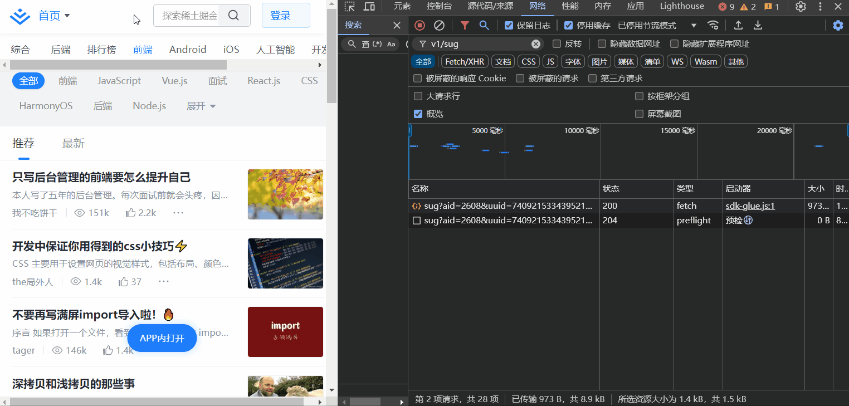Image resolution: width=849 pixels, height=406 pixels.
Task: Open DevTools three-dot customize menu
Action: [x=820, y=7]
